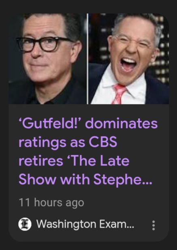Click 'ratings as' text in the headline
The height and width of the screenshot is (250, 177).
[x=52, y=142]
